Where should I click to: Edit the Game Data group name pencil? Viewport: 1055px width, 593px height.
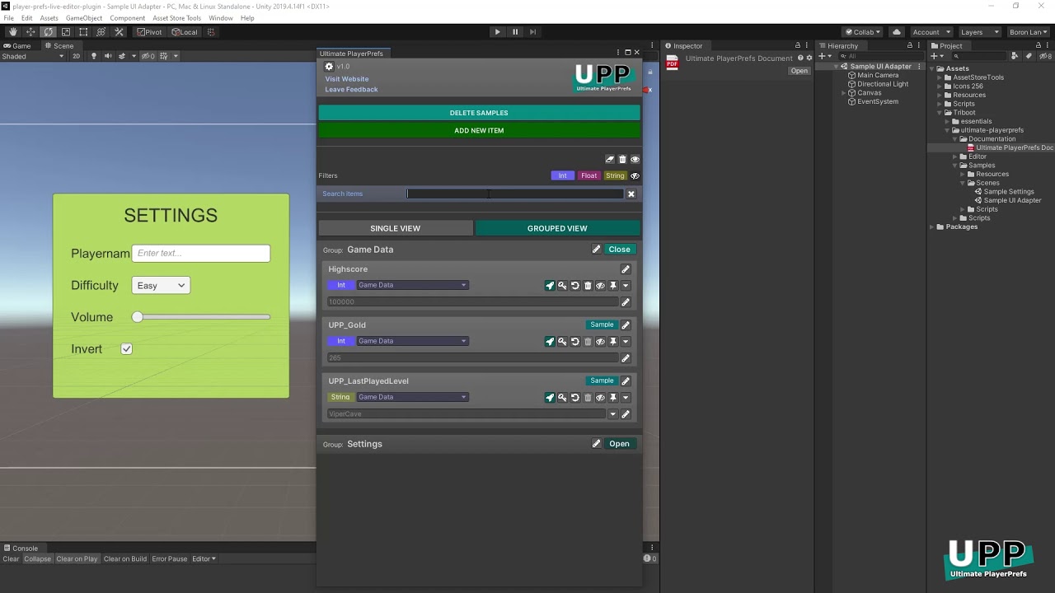coord(596,250)
